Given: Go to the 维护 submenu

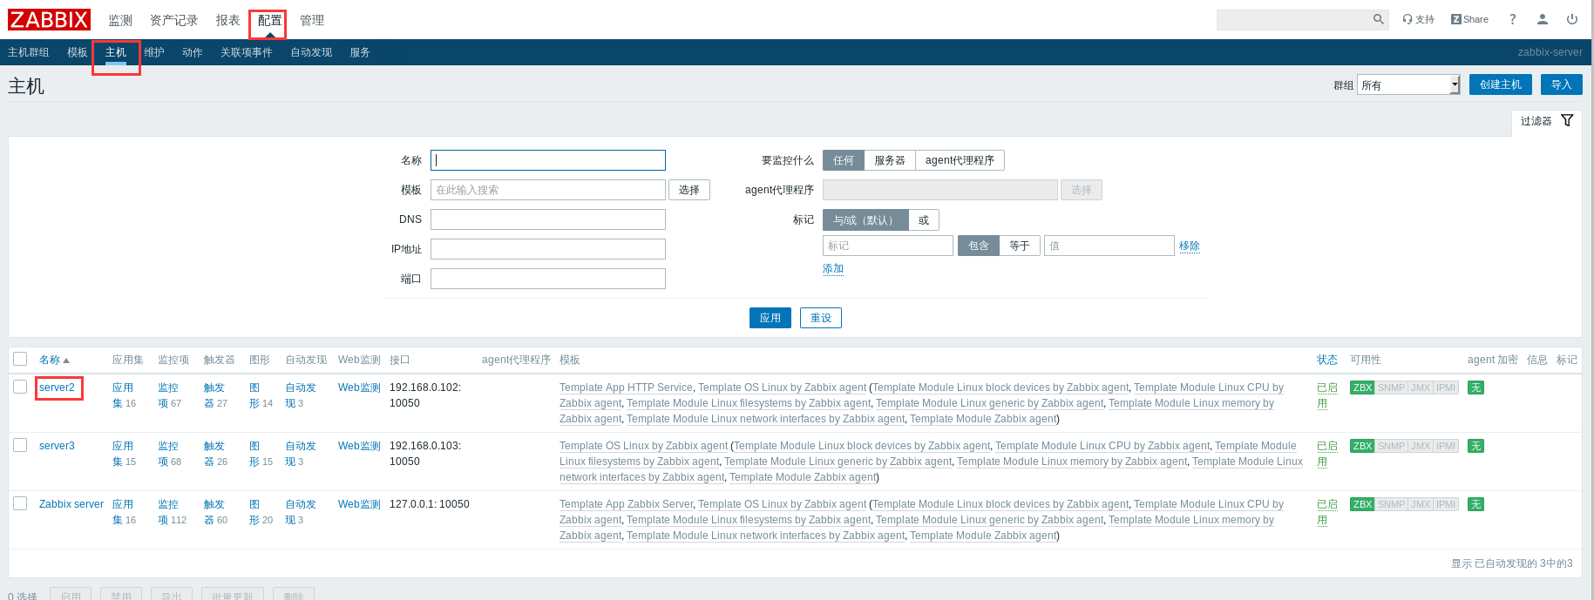Looking at the screenshot, I should click(154, 52).
